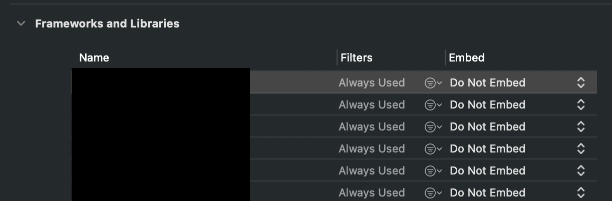Open the Embed stepper in the first row
This screenshot has height=201, width=612.
pos(581,83)
